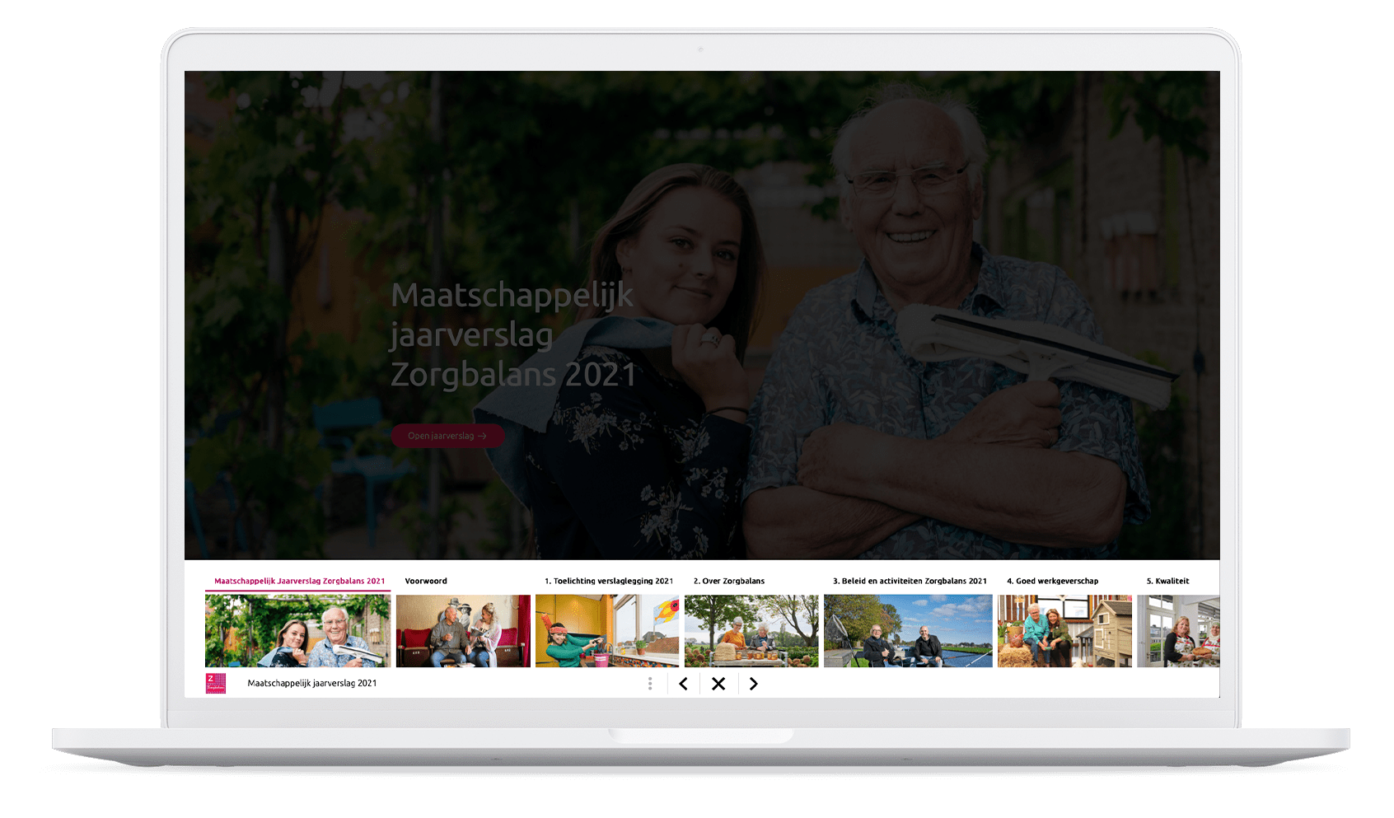Click the pink Zorgbalans logo

[x=215, y=684]
